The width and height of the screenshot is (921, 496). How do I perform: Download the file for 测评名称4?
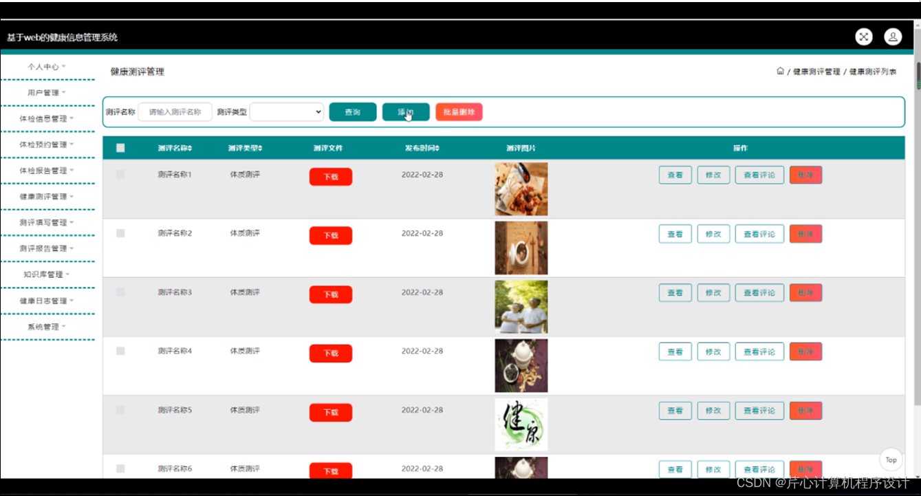coord(331,354)
